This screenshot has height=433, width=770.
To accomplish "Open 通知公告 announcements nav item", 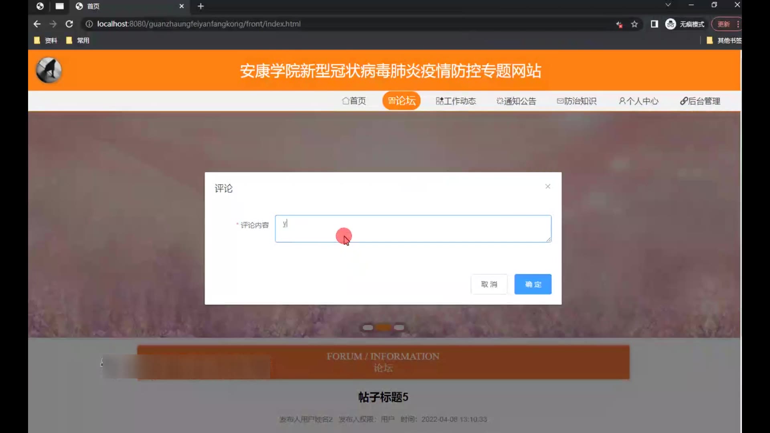I will (x=516, y=101).
